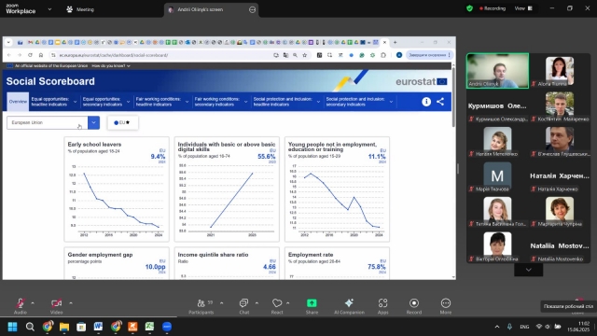Open the Overview tab on Social Scoreboard
This screenshot has width=597, height=336.
pyautogui.click(x=18, y=102)
